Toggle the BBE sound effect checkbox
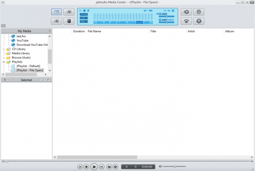This screenshot has height=171, width=255. tap(160, 14)
